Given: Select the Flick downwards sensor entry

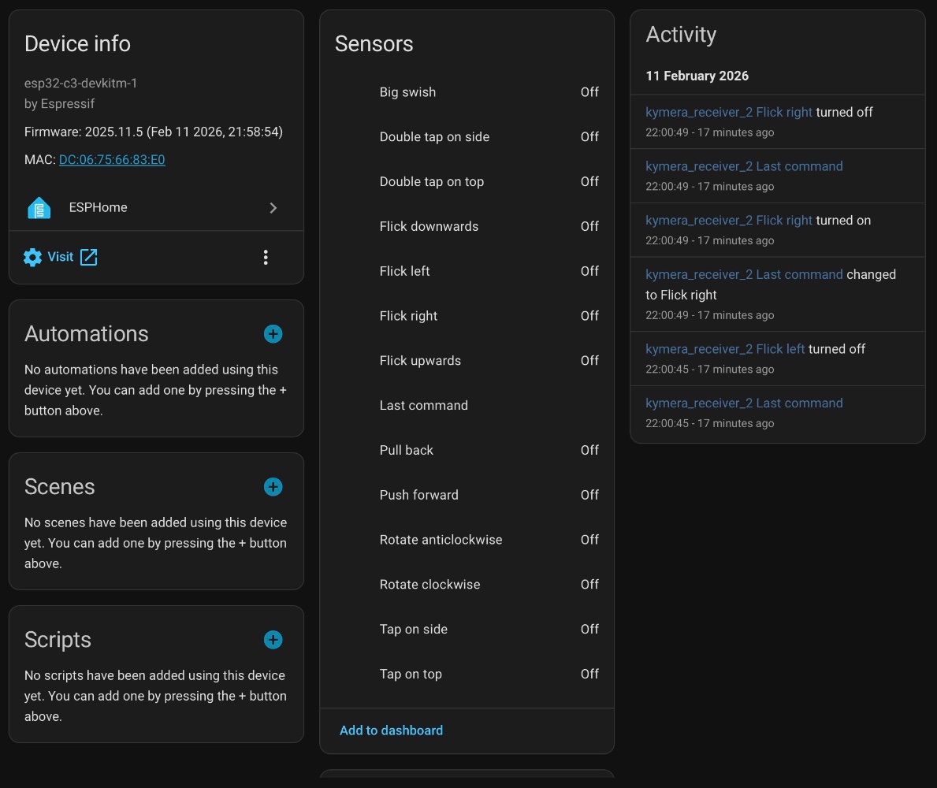Looking at the screenshot, I should [x=466, y=227].
